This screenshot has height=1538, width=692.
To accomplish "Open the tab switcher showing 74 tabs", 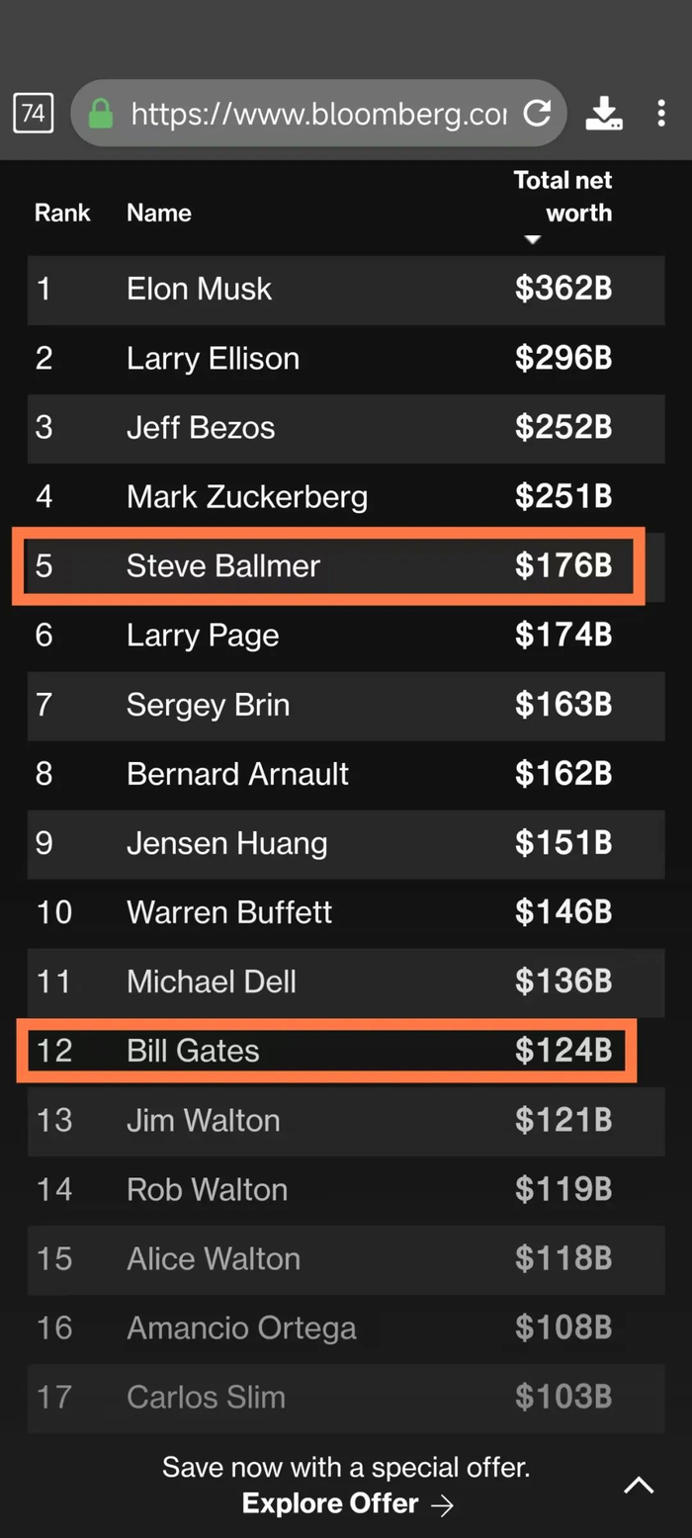I will tap(34, 114).
